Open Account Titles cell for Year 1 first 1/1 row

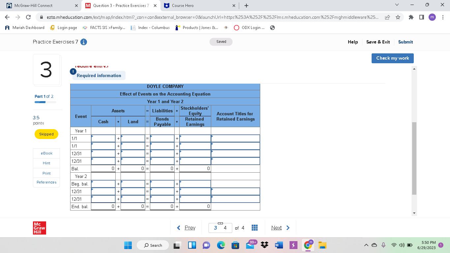coord(236,138)
